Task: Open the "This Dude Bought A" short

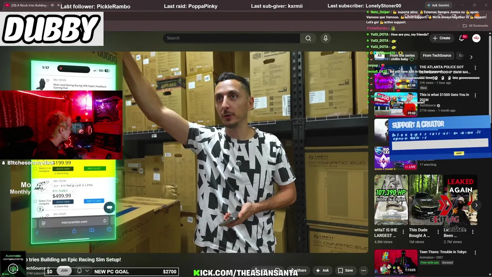Action: click(x=426, y=200)
